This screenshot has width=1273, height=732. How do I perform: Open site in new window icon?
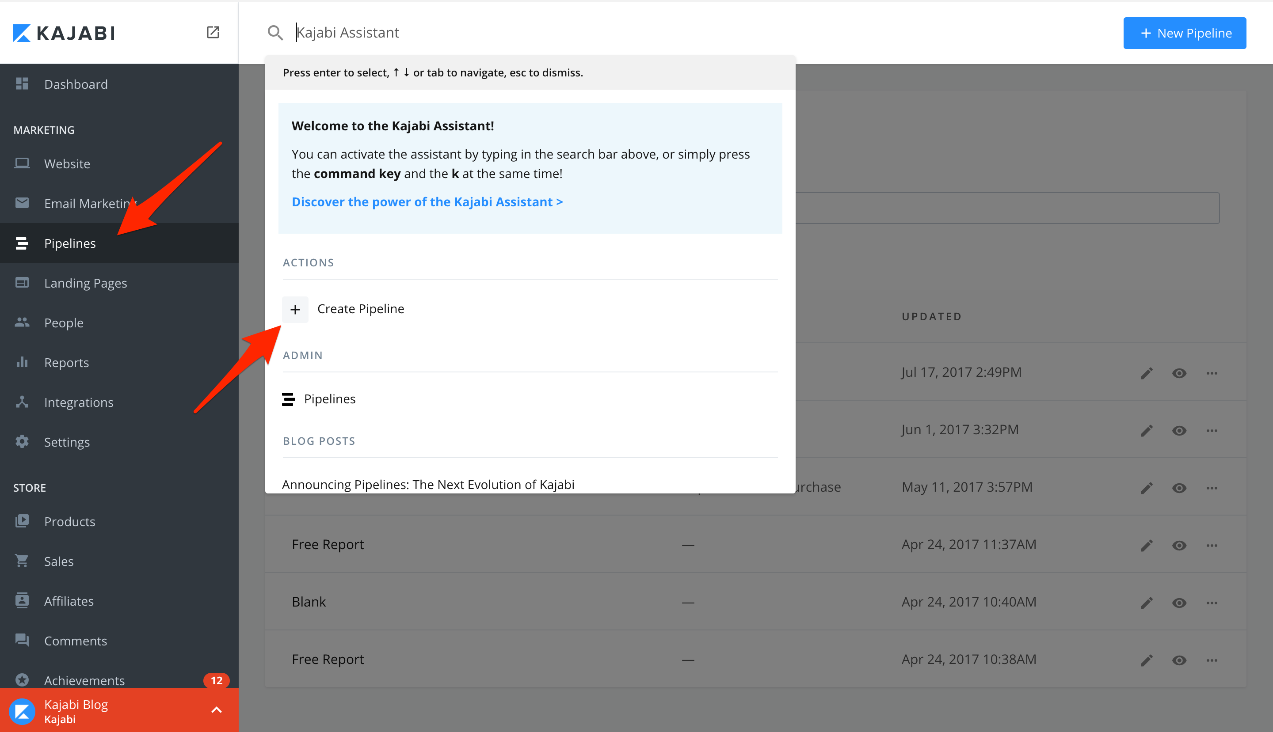(x=213, y=33)
